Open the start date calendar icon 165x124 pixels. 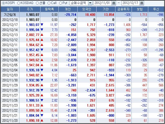114,3
